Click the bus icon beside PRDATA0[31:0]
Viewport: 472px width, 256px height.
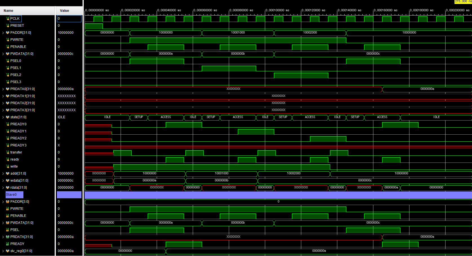tap(8, 89)
